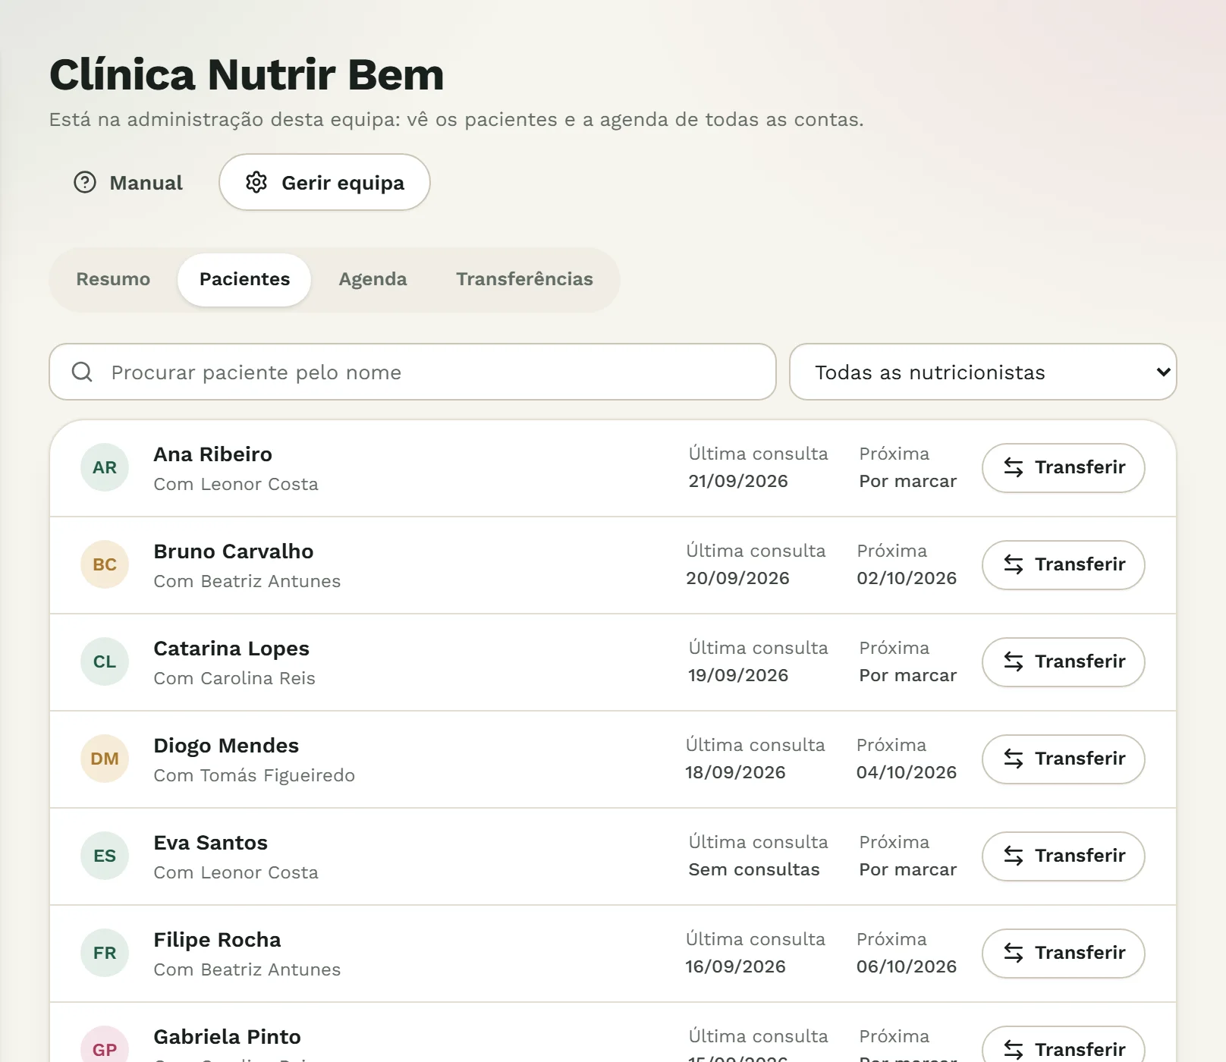This screenshot has height=1062, width=1226.
Task: Select patient name Eva Santos
Action: [x=210, y=843]
